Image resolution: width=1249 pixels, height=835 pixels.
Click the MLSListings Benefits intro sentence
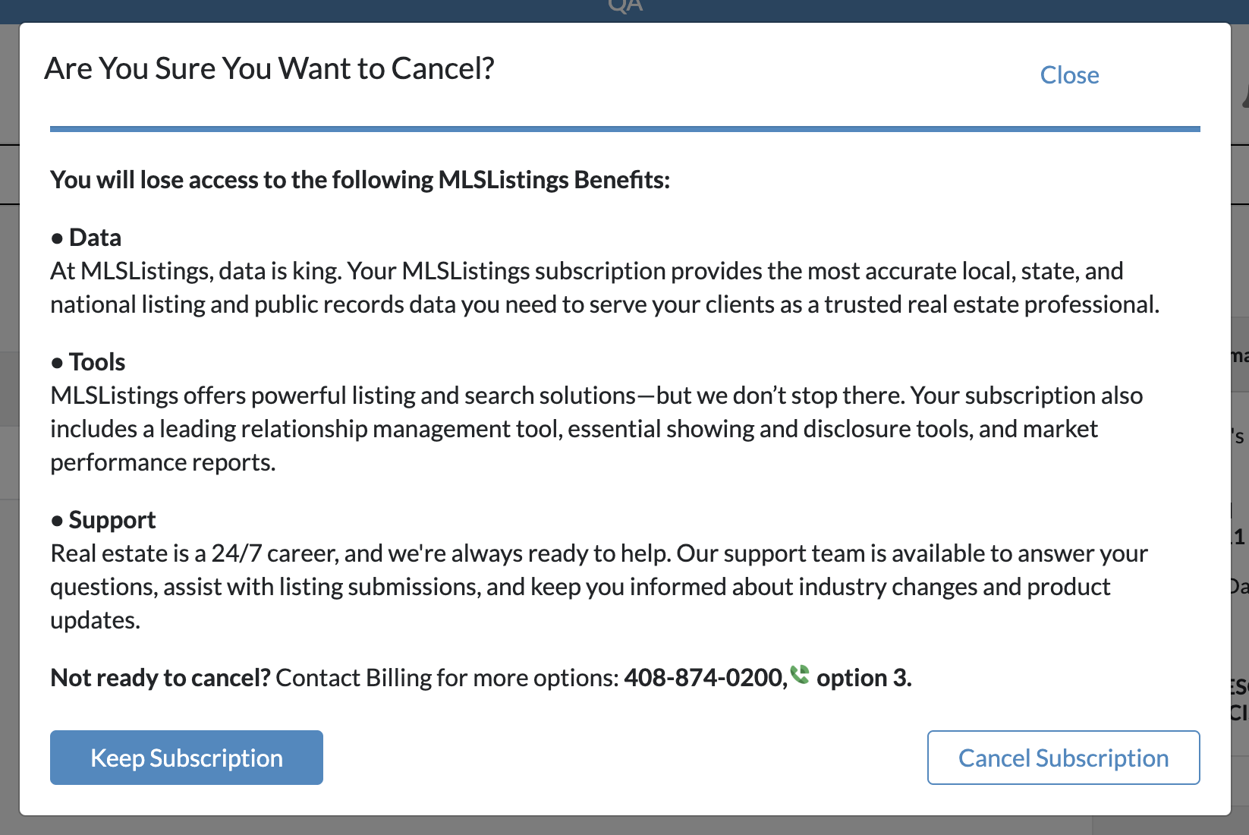tap(360, 180)
